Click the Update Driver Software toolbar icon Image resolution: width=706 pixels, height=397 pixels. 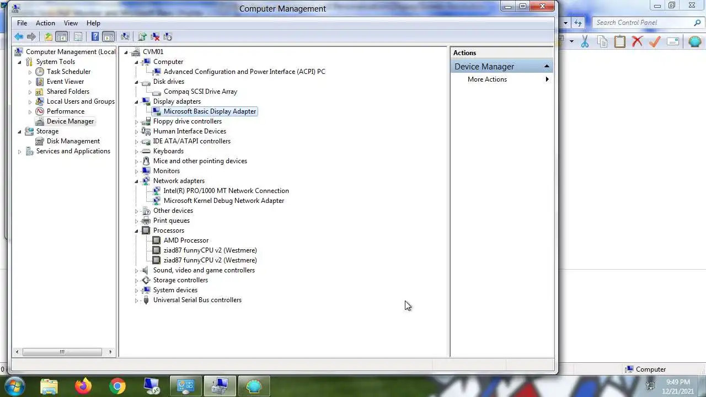(142, 36)
